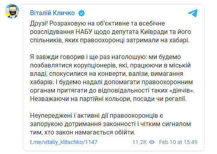
Task: Click the line starting Я завжди говорив
Action: [x=106, y=57]
